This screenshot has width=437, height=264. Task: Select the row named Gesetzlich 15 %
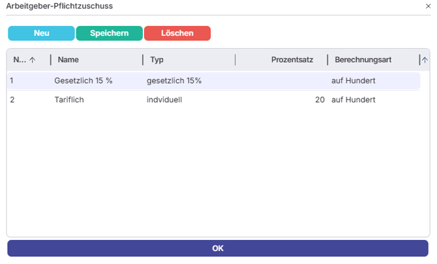83,81
